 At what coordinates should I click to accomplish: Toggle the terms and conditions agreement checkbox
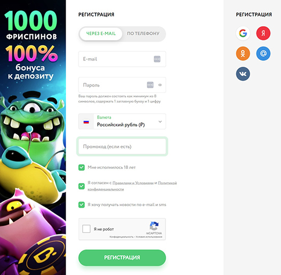(x=82, y=186)
